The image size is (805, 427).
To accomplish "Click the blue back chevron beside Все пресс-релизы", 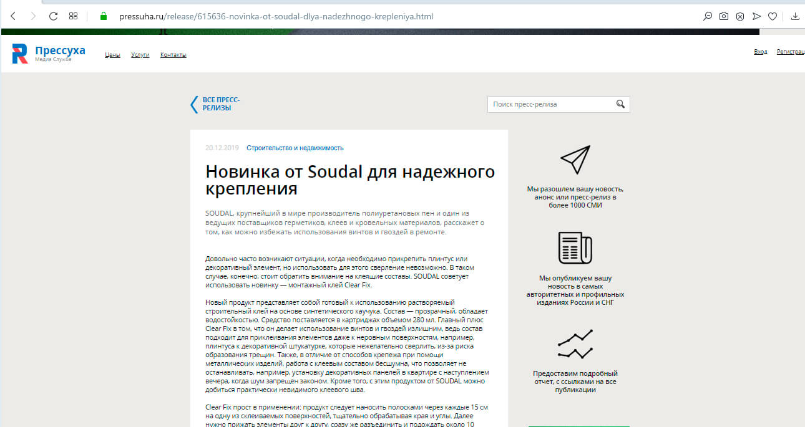I will tap(194, 104).
